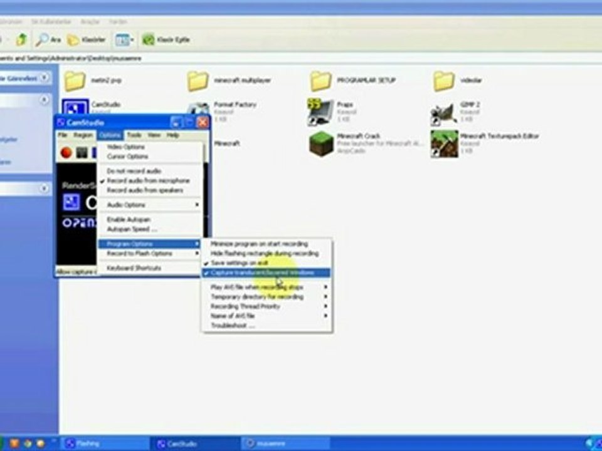
Task: Toggle Save settings on exit
Action: point(267,262)
